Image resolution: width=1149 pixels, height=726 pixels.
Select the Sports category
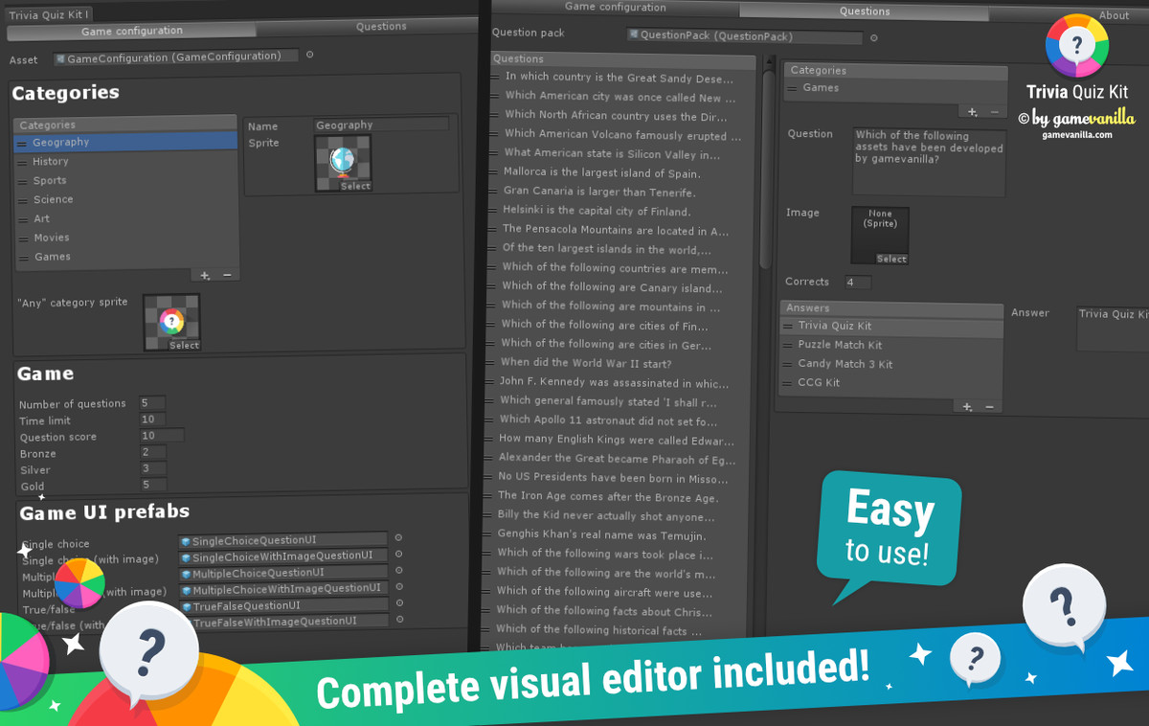tap(125, 181)
